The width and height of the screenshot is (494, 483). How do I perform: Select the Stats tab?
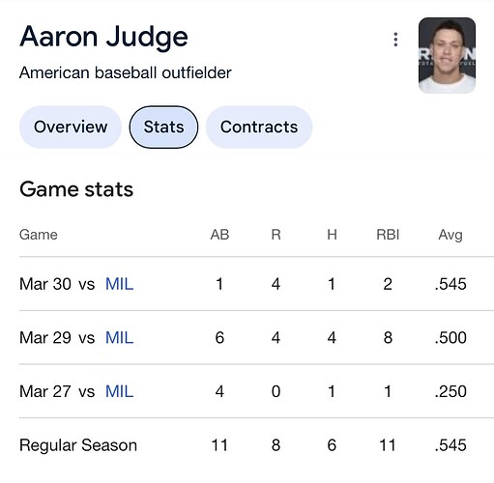click(x=163, y=127)
